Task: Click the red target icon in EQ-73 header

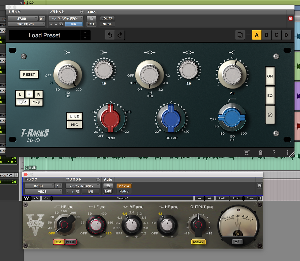Action: pyautogui.click(x=291, y=18)
